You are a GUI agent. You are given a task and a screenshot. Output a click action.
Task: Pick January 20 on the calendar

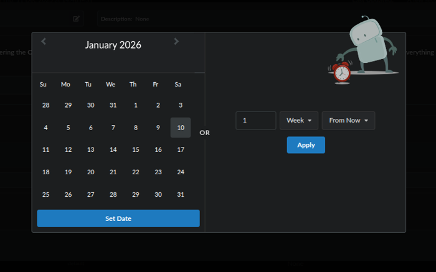coord(90,172)
